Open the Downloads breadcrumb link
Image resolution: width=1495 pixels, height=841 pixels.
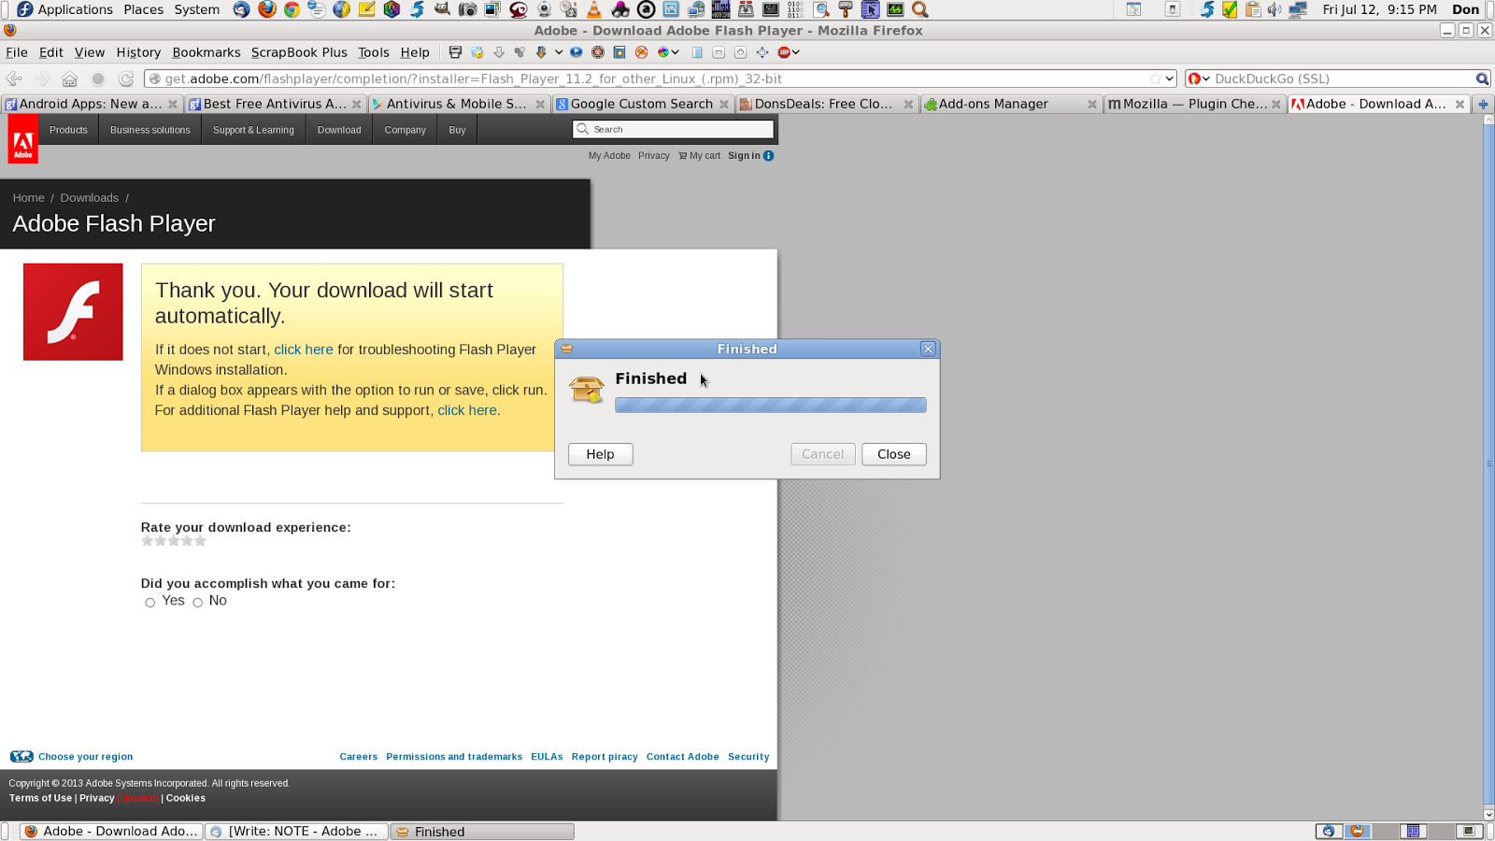90,198
